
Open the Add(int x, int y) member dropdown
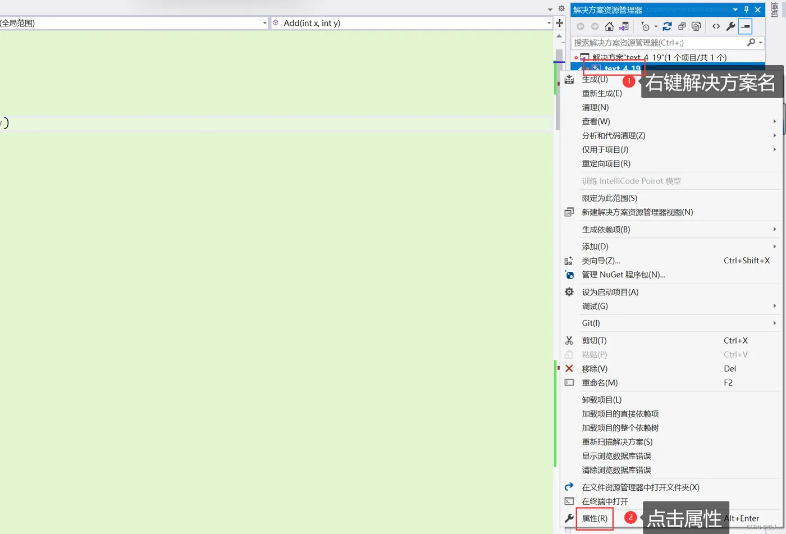point(549,22)
